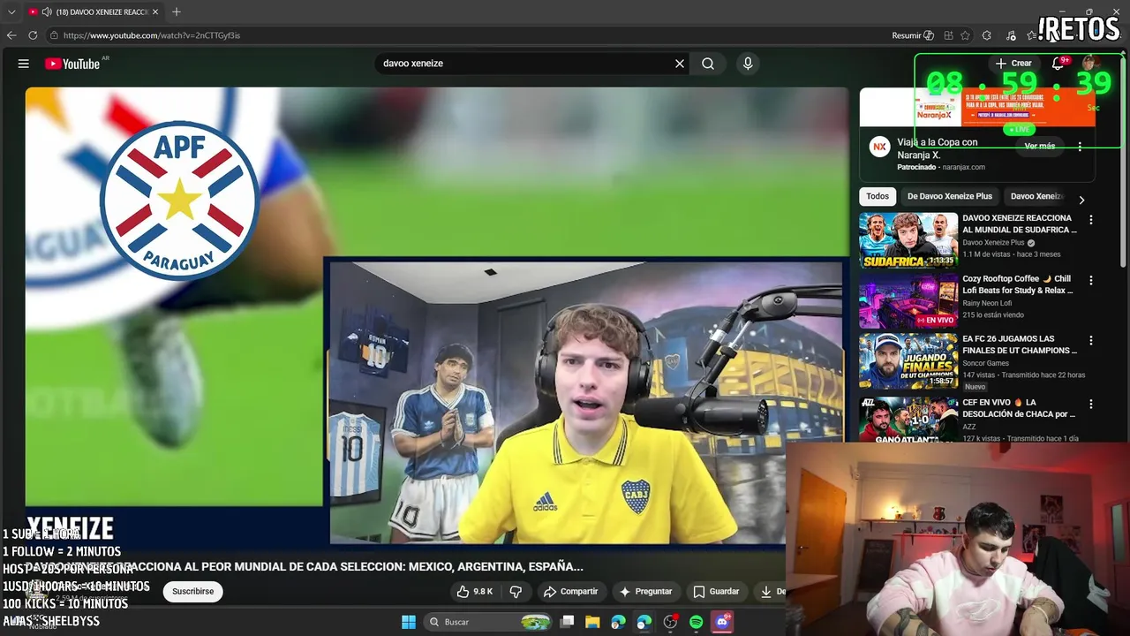Reload the page in the browser

point(33,35)
